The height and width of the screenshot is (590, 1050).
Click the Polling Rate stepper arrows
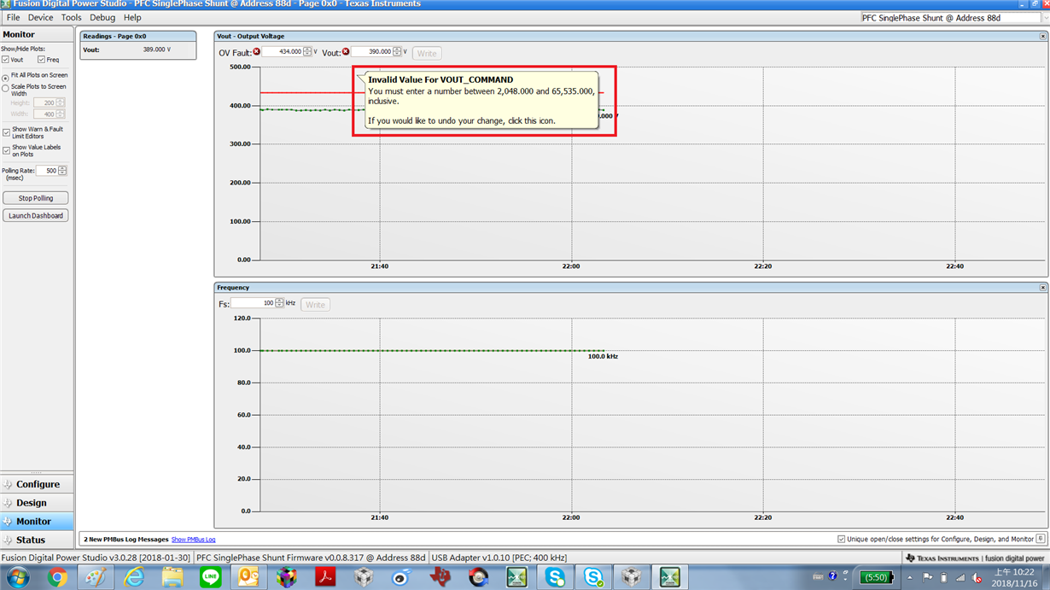62,171
